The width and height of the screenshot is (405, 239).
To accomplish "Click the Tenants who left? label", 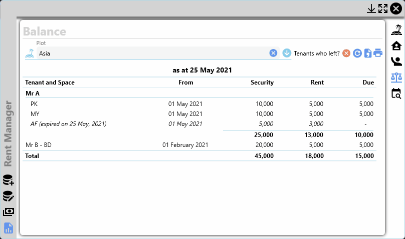I will tap(317, 53).
